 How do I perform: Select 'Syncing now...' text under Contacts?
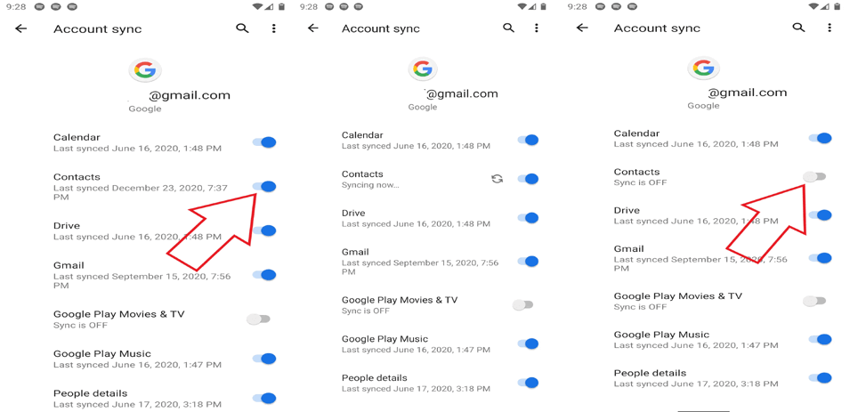[370, 185]
